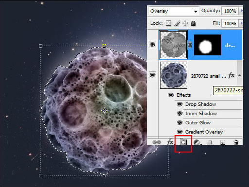Click the Fill 100% field
Viewport: 249px width, 187px height.
tap(230, 23)
